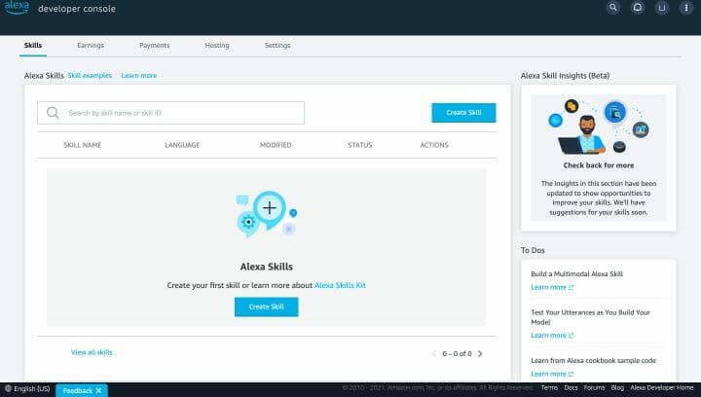Open the Forums footer link
The width and height of the screenshot is (701, 397).
click(x=594, y=387)
